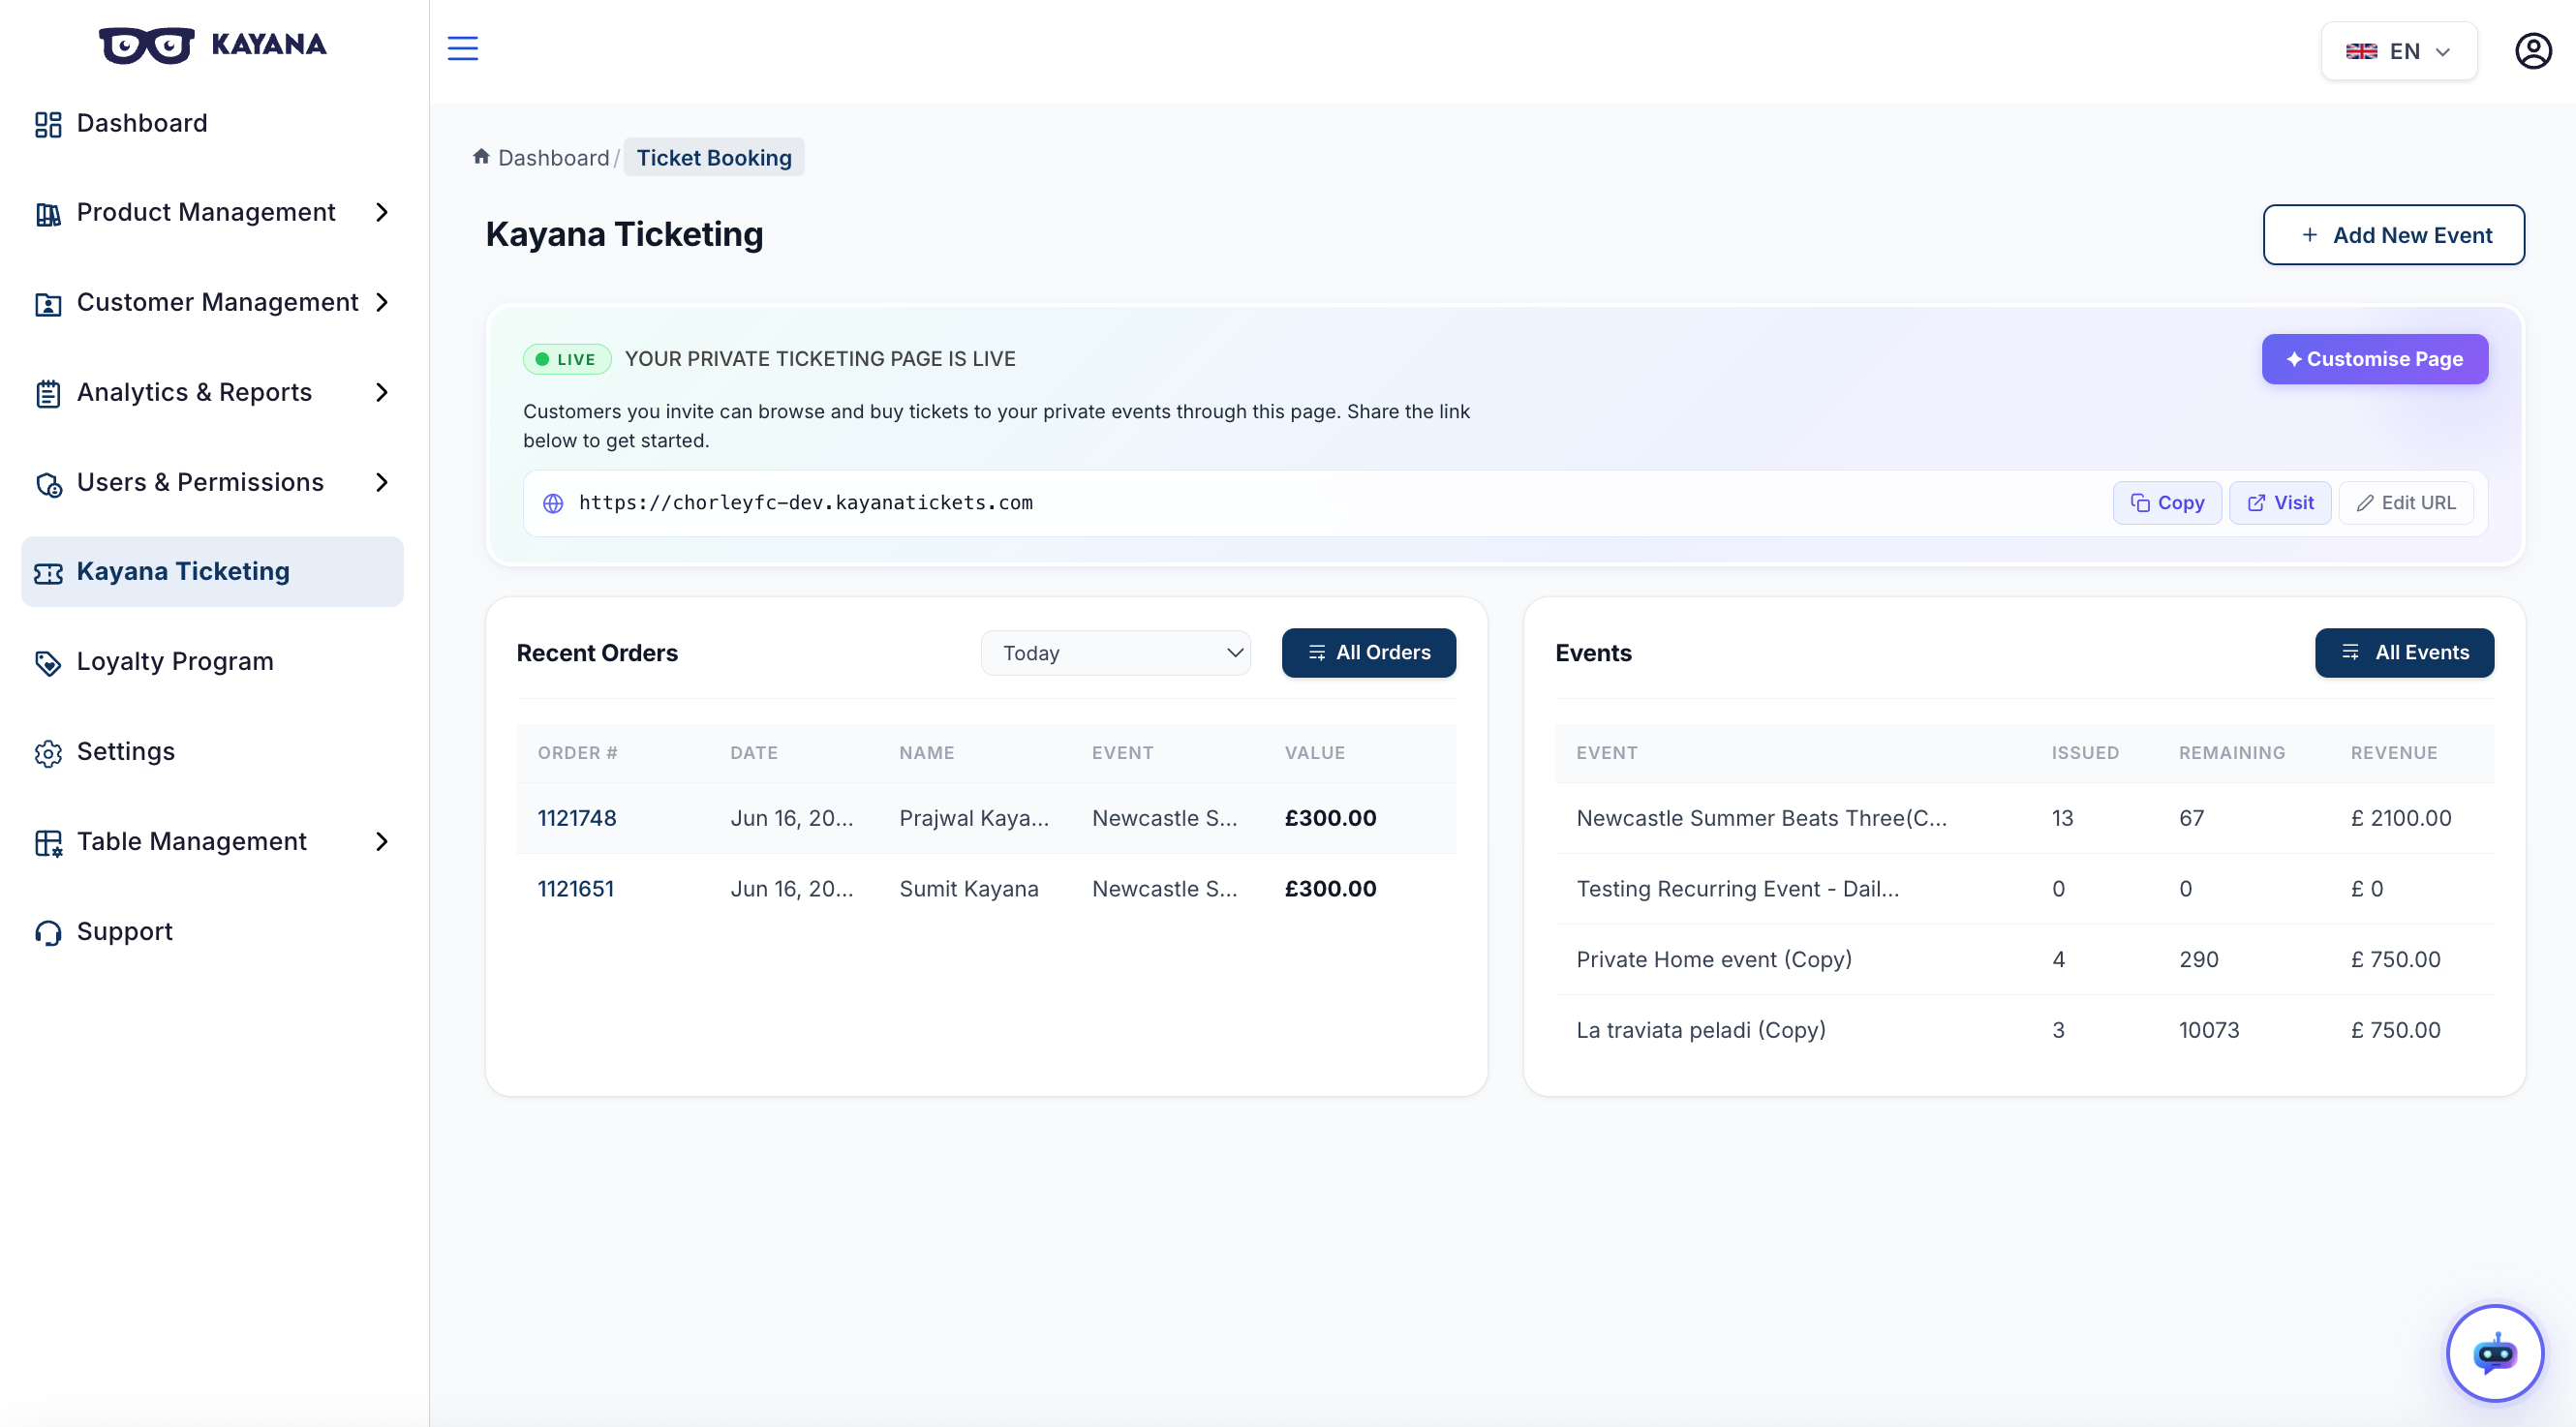
Task: Select Private Home event (Copy) row
Action: pyautogui.click(x=2023, y=960)
